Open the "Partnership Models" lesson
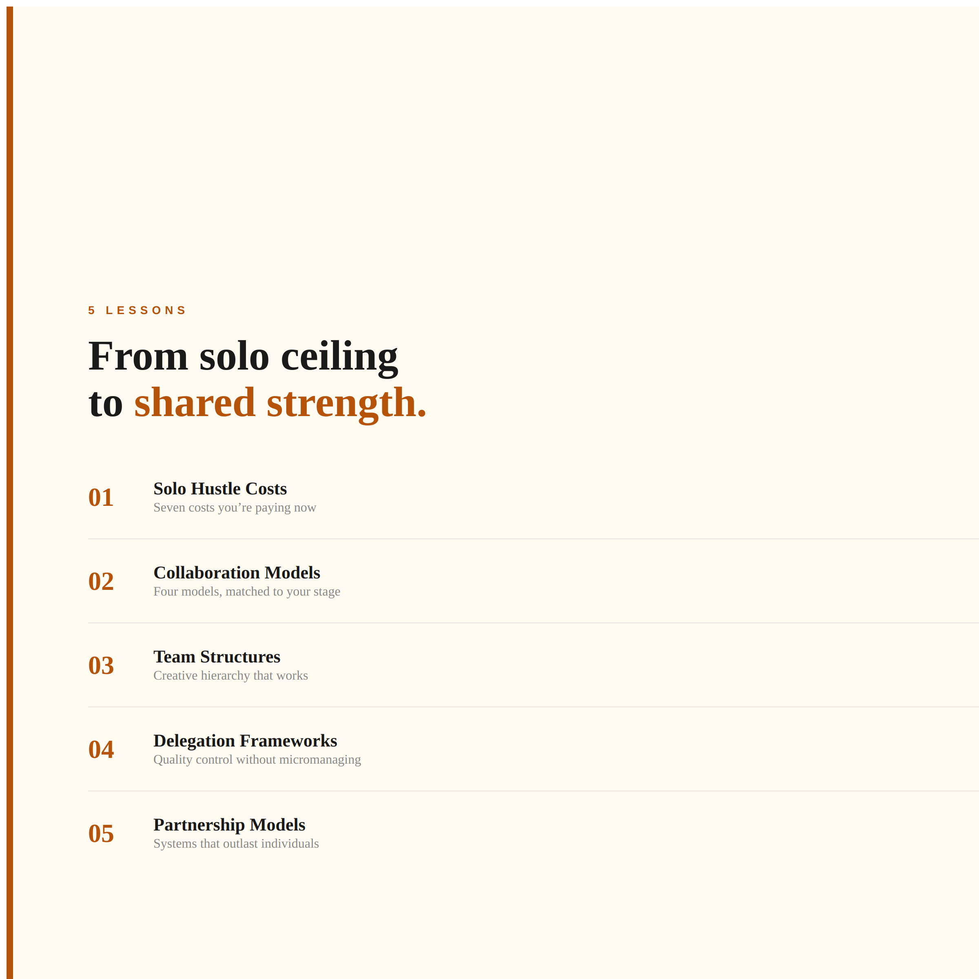The height and width of the screenshot is (979, 979). pos(229,825)
